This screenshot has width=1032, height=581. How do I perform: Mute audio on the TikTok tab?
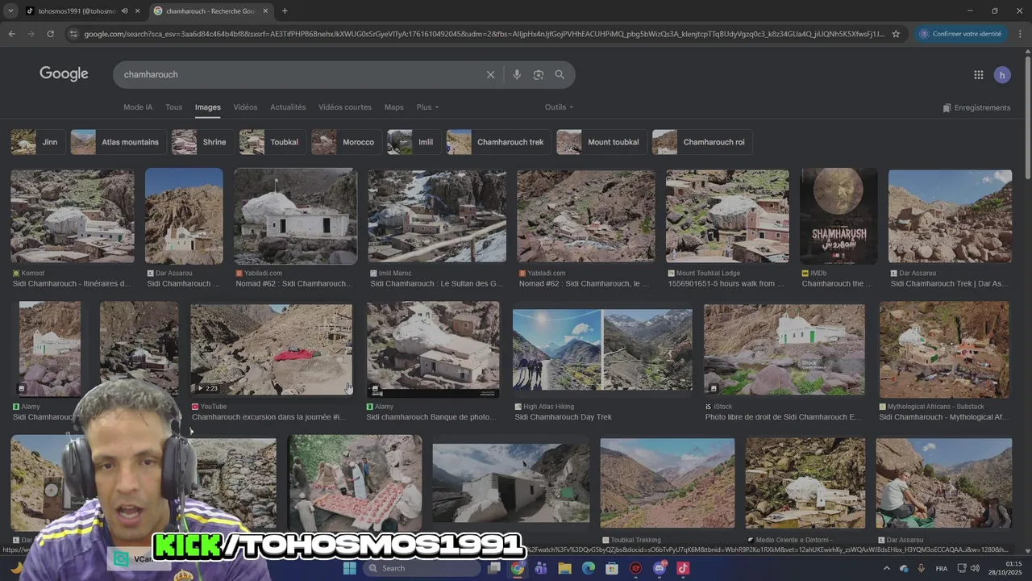(x=124, y=10)
